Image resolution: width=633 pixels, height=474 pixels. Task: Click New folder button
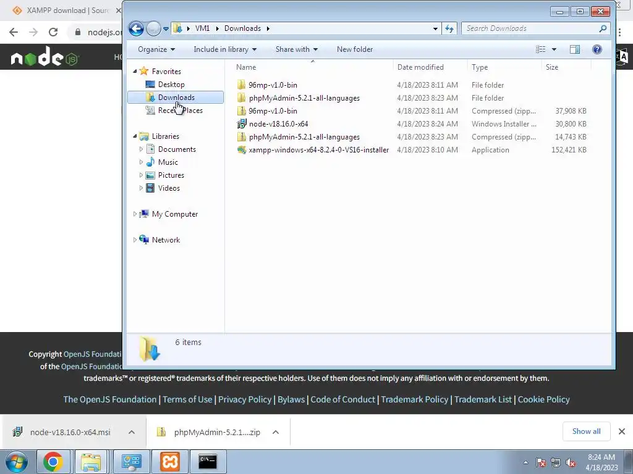355,49
